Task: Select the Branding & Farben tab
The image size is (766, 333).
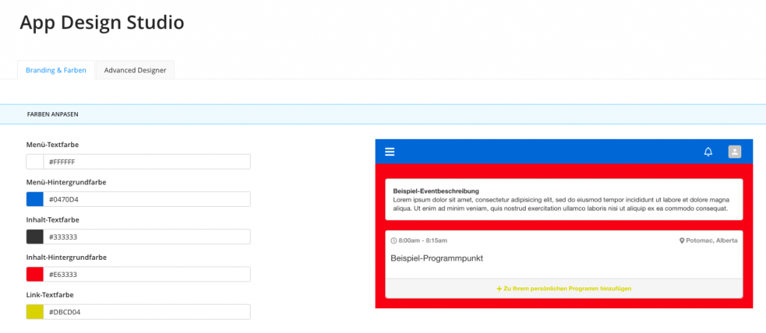Action: (x=56, y=70)
